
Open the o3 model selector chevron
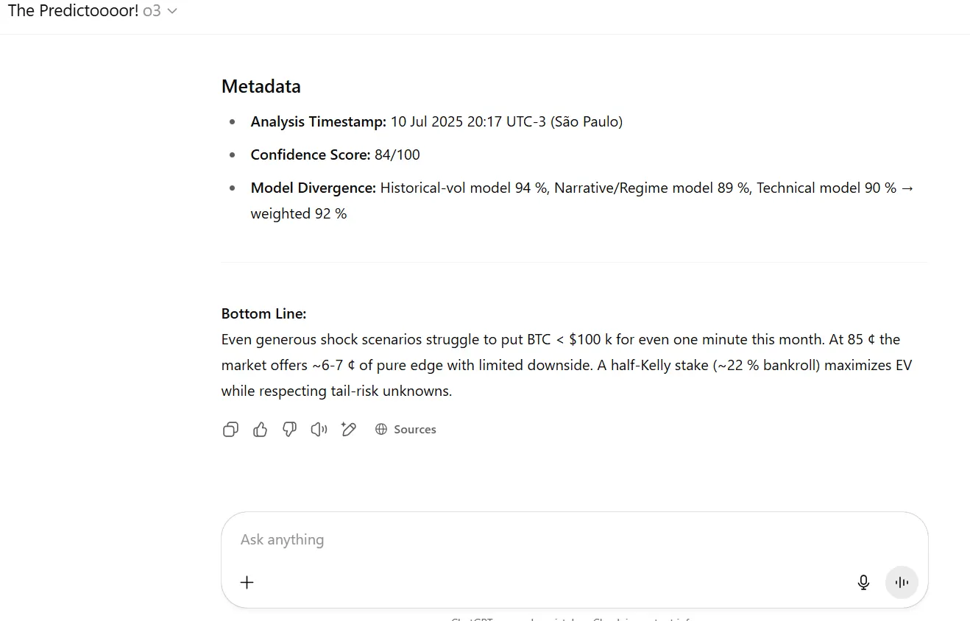click(173, 12)
